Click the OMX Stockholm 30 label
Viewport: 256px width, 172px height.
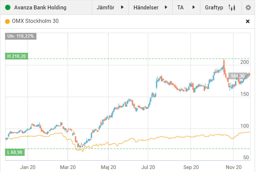coord(35,21)
